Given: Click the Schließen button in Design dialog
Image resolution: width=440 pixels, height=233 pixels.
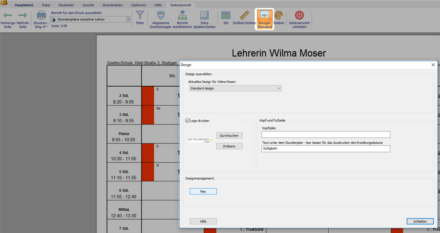Looking at the screenshot, I should [420, 221].
